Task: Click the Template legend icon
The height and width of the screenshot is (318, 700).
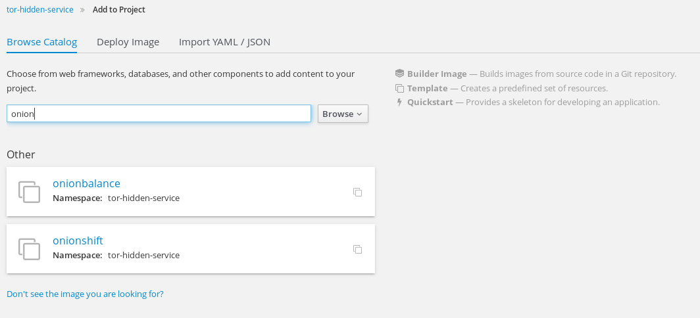Action: pos(399,88)
